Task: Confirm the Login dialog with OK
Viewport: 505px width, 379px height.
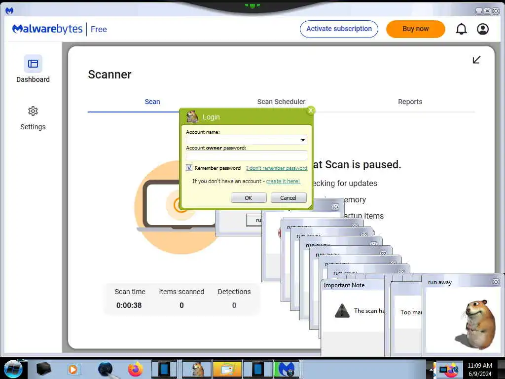Action: (x=249, y=197)
